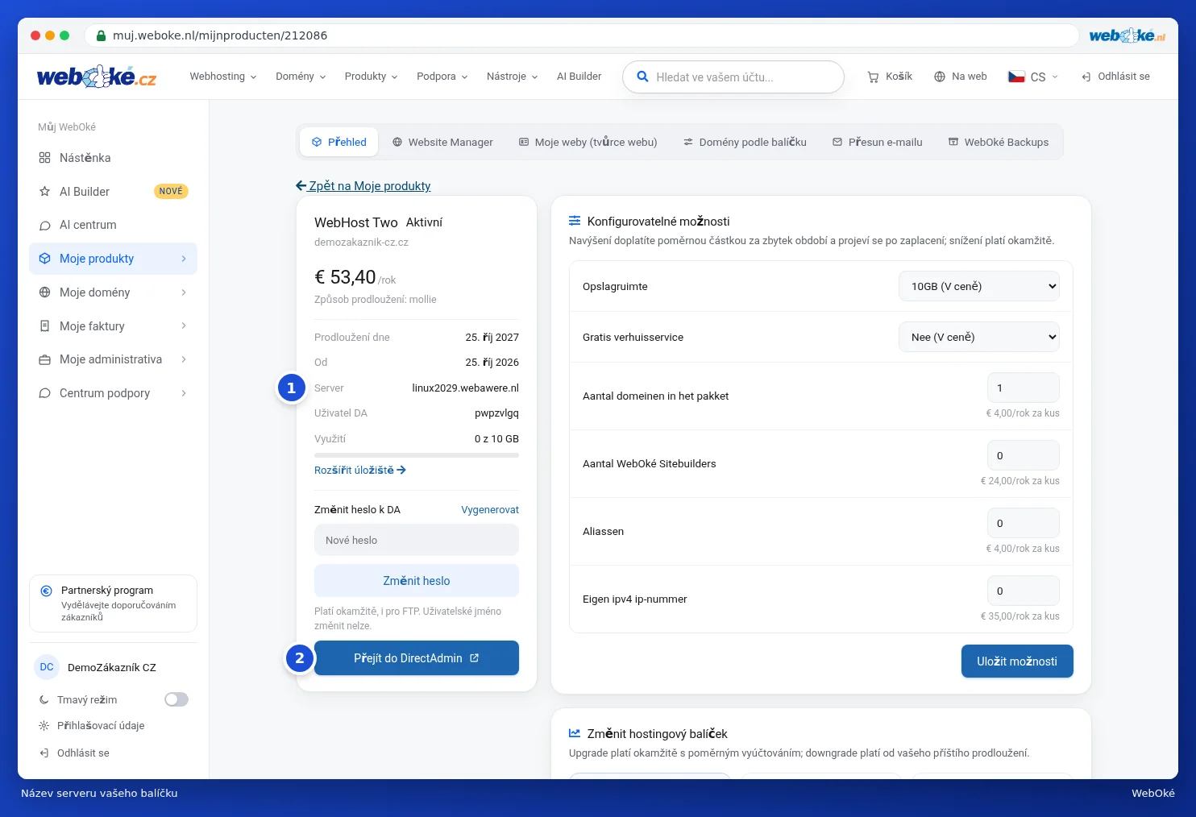Click the Partnerský program euro icon
This screenshot has width=1196, height=817.
[47, 591]
